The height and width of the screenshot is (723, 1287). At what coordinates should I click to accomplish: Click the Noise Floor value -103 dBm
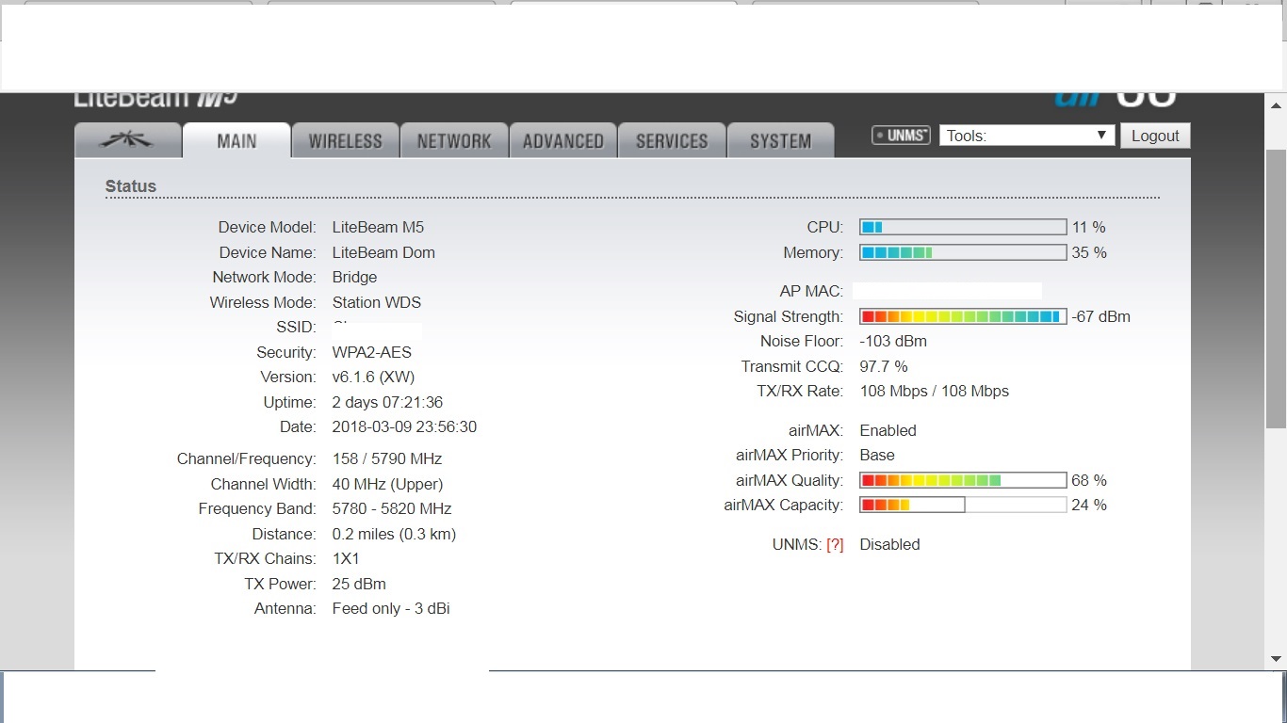[893, 341]
